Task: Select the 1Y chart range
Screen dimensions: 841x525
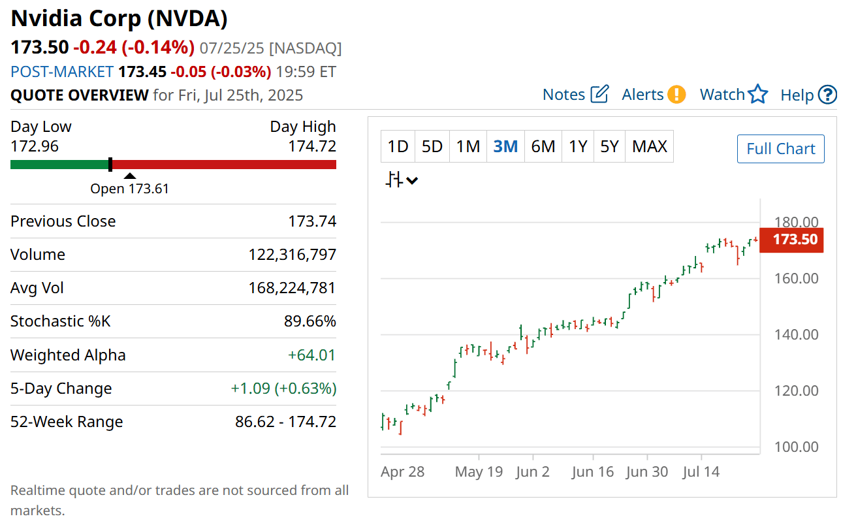Action: tap(578, 146)
